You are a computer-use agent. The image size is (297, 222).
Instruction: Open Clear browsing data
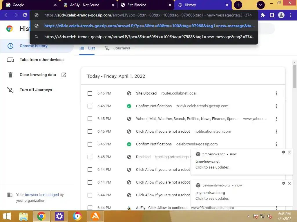coord(38,75)
